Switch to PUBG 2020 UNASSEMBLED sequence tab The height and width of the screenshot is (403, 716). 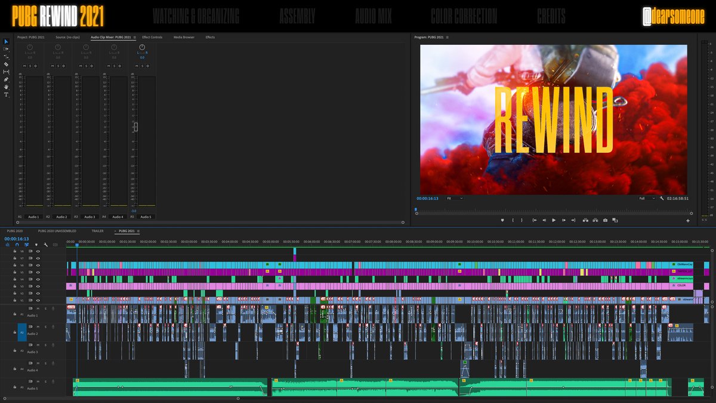[57, 230]
